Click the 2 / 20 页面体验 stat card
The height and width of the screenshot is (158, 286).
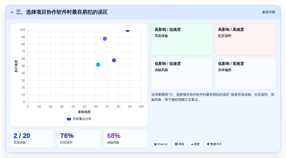point(32,138)
